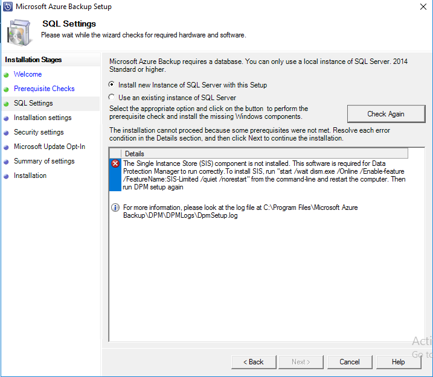This screenshot has height=377, width=433.
Task: Click the Details column header
Action: click(135, 154)
